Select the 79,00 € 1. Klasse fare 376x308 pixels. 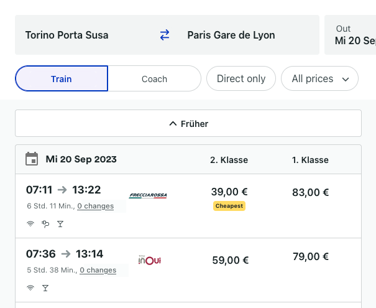[310, 256]
